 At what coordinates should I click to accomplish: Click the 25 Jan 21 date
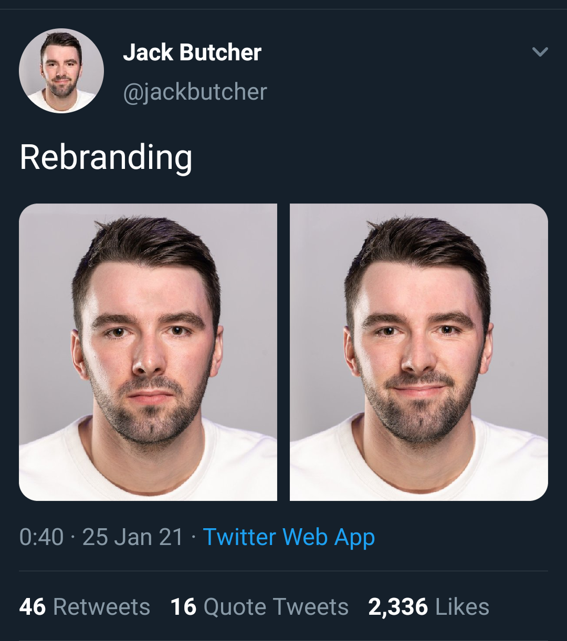click(x=133, y=537)
